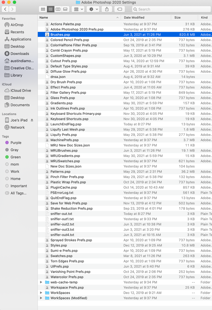Image resolution: width=212 pixels, height=310 pixels.
Task: Select the Brushes.psp file
Action: click(125, 34)
